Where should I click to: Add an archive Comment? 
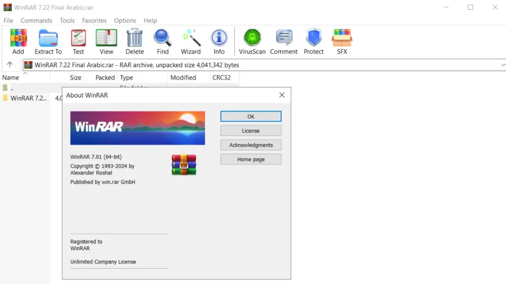[x=284, y=41]
